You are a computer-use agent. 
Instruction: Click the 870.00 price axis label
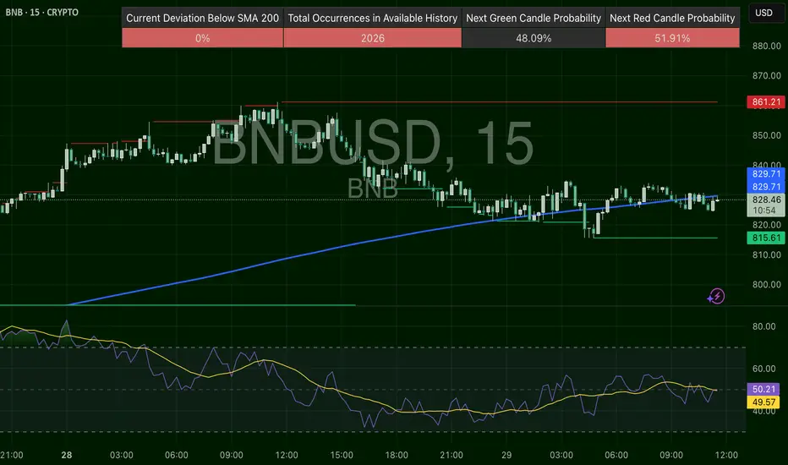coord(766,75)
